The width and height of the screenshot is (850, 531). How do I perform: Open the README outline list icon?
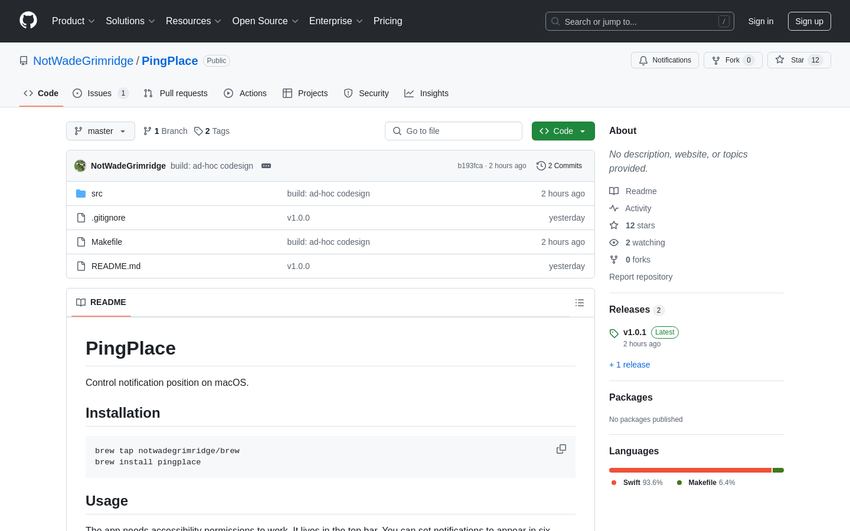pyautogui.click(x=580, y=303)
